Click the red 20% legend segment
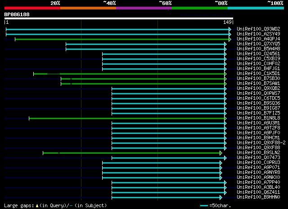The height and width of the screenshot is (209, 288). coord(32,8)
